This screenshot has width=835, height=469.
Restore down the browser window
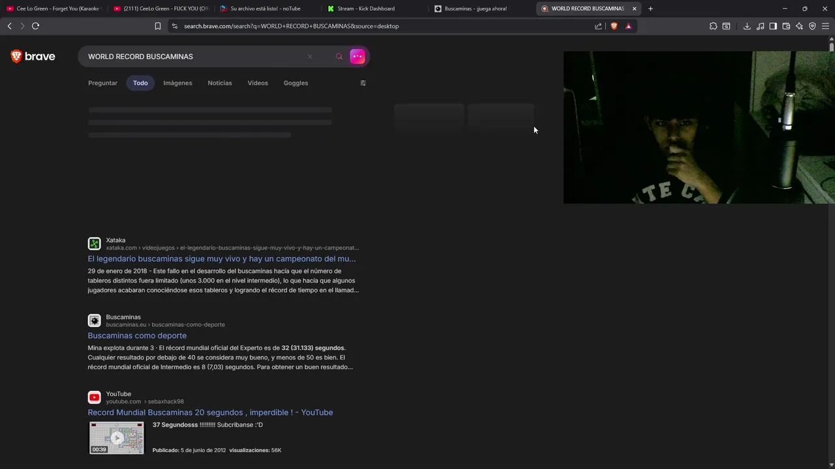tap(805, 8)
